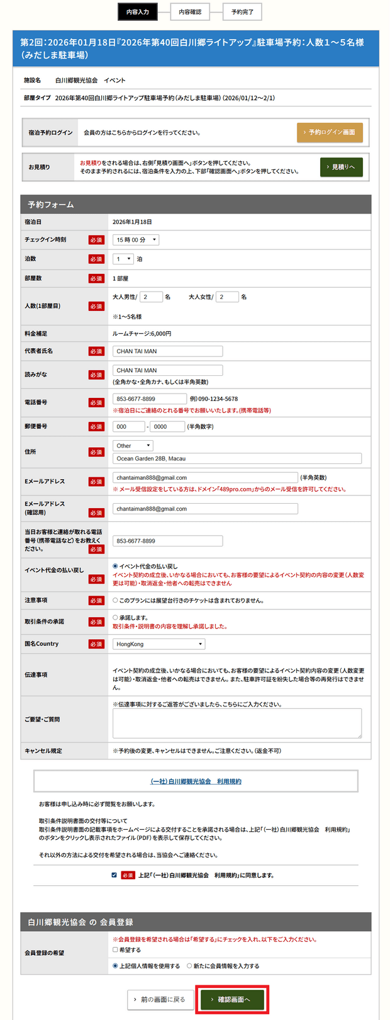Open the check-in time dropdown
The height and width of the screenshot is (1020, 390).
[x=136, y=240]
